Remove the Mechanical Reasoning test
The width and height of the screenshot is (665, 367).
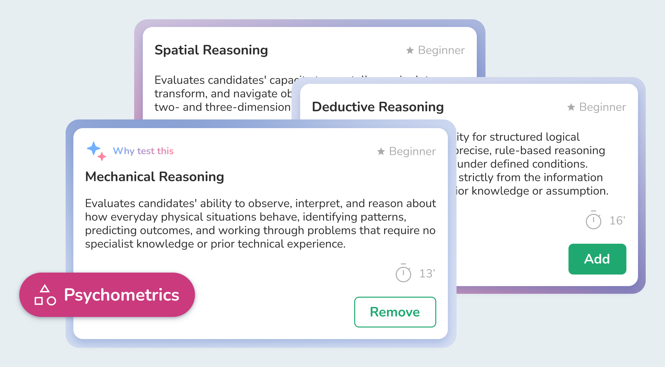click(395, 312)
